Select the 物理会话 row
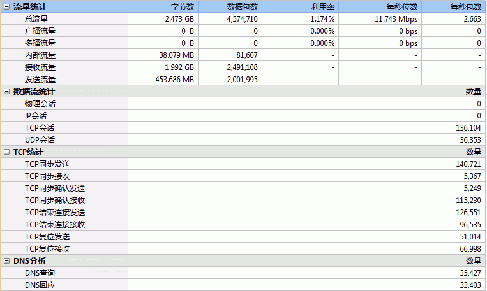The height and width of the screenshot is (291, 487). tap(243, 104)
